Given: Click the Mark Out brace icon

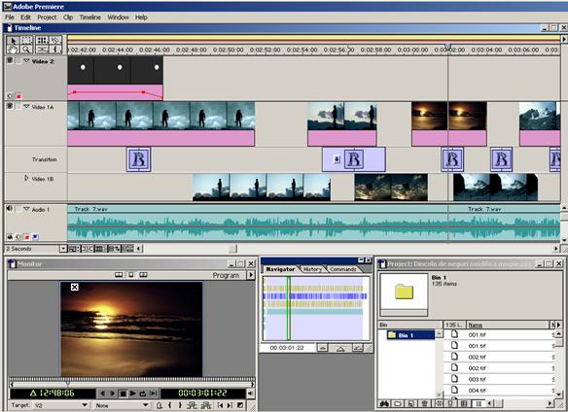Looking at the screenshot, I should 180,405.
